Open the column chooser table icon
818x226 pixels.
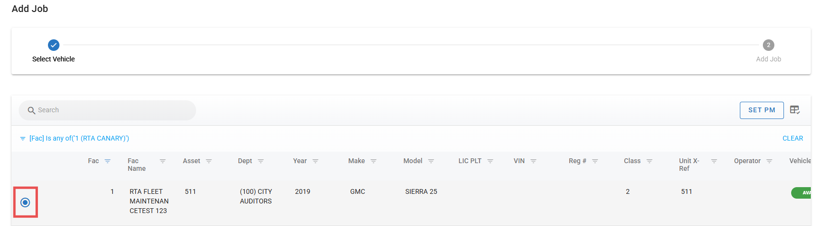[795, 110]
